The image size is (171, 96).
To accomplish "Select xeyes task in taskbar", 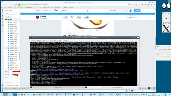I will click(110, 95).
